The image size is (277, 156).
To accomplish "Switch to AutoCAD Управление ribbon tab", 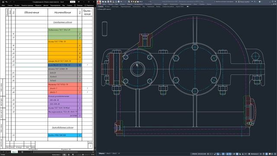I will coord(150,6).
